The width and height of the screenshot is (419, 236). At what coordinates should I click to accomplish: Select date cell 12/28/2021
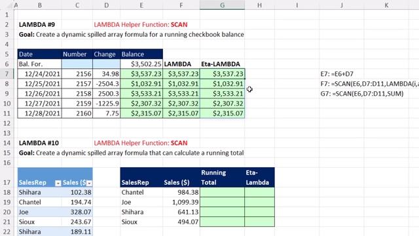point(39,113)
